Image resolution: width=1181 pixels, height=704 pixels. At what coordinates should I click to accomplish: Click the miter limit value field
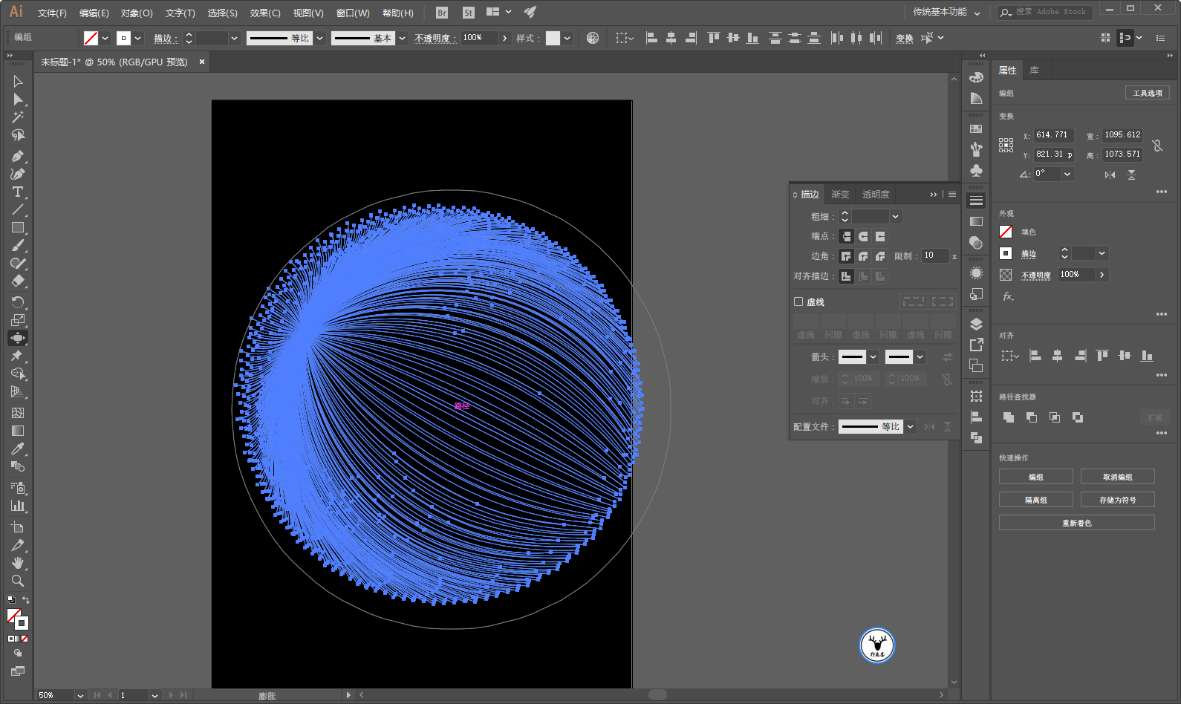(934, 255)
